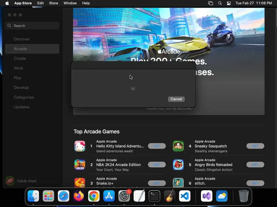Screen dimensions: 277x207
Task: Open Launchpad in the dock
Action: [48, 196]
